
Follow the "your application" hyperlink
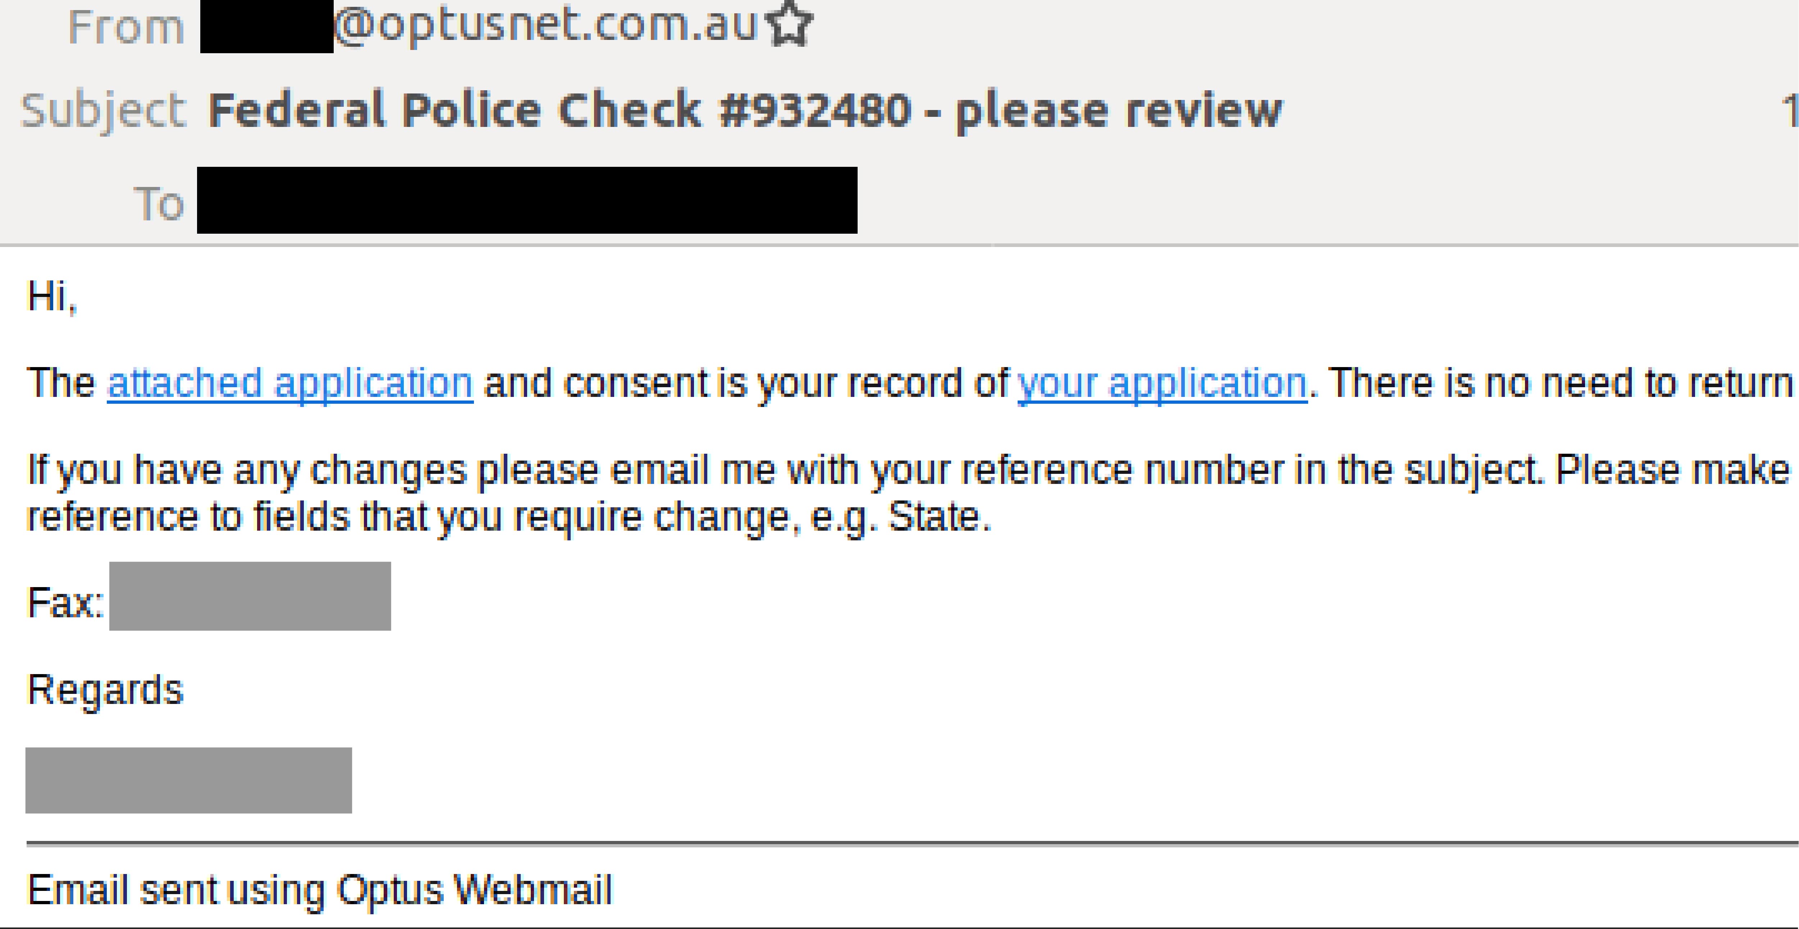(1162, 384)
